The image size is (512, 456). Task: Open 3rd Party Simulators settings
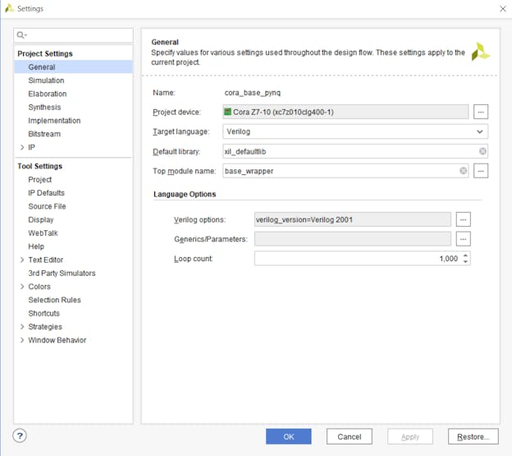tap(62, 274)
